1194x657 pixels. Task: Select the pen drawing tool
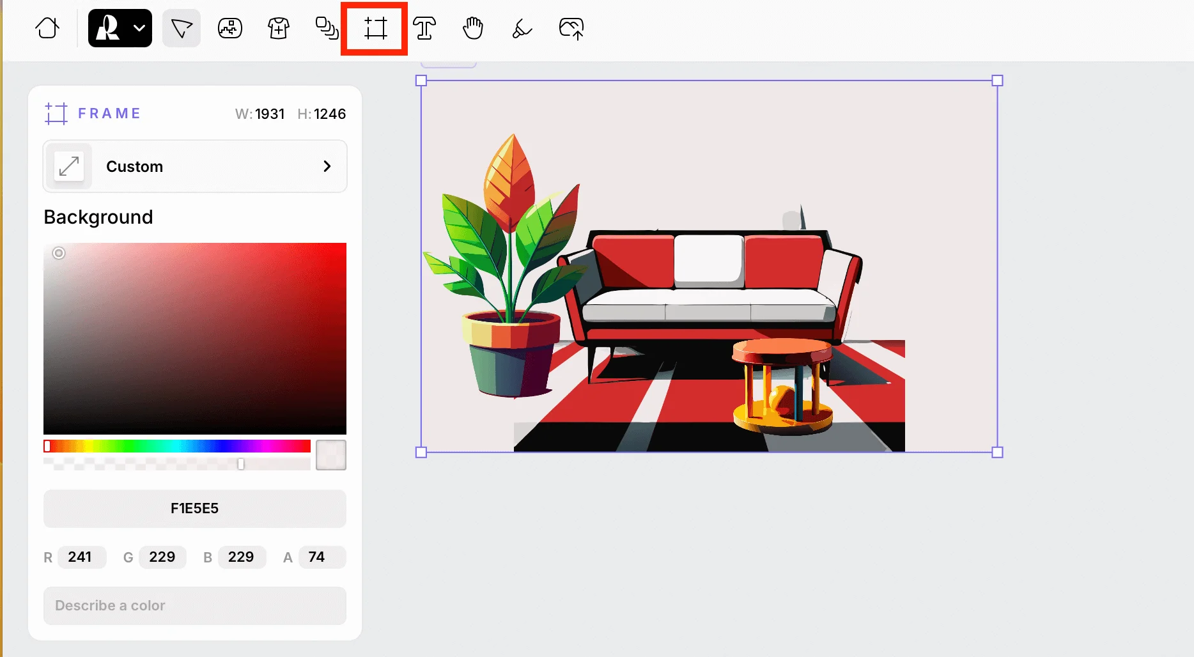pos(522,28)
